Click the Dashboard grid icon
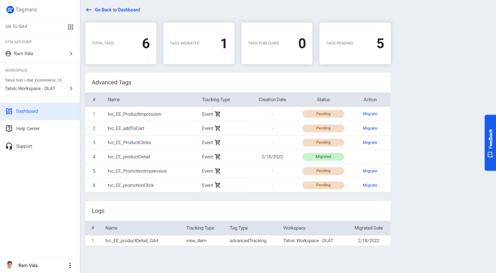Viewport: 496px width, 273px height. coord(9,111)
